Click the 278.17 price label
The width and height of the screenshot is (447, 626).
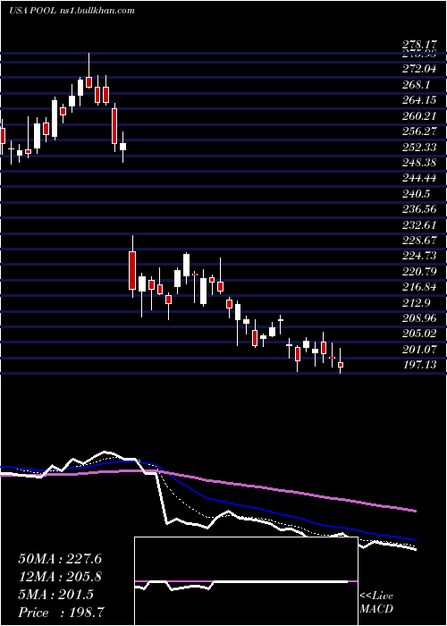point(419,45)
